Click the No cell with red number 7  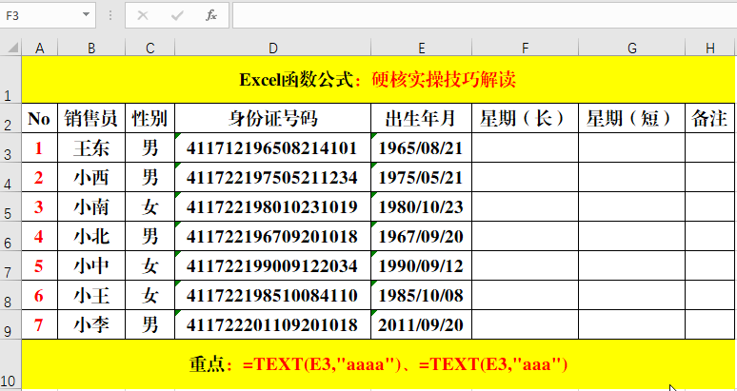(40, 324)
